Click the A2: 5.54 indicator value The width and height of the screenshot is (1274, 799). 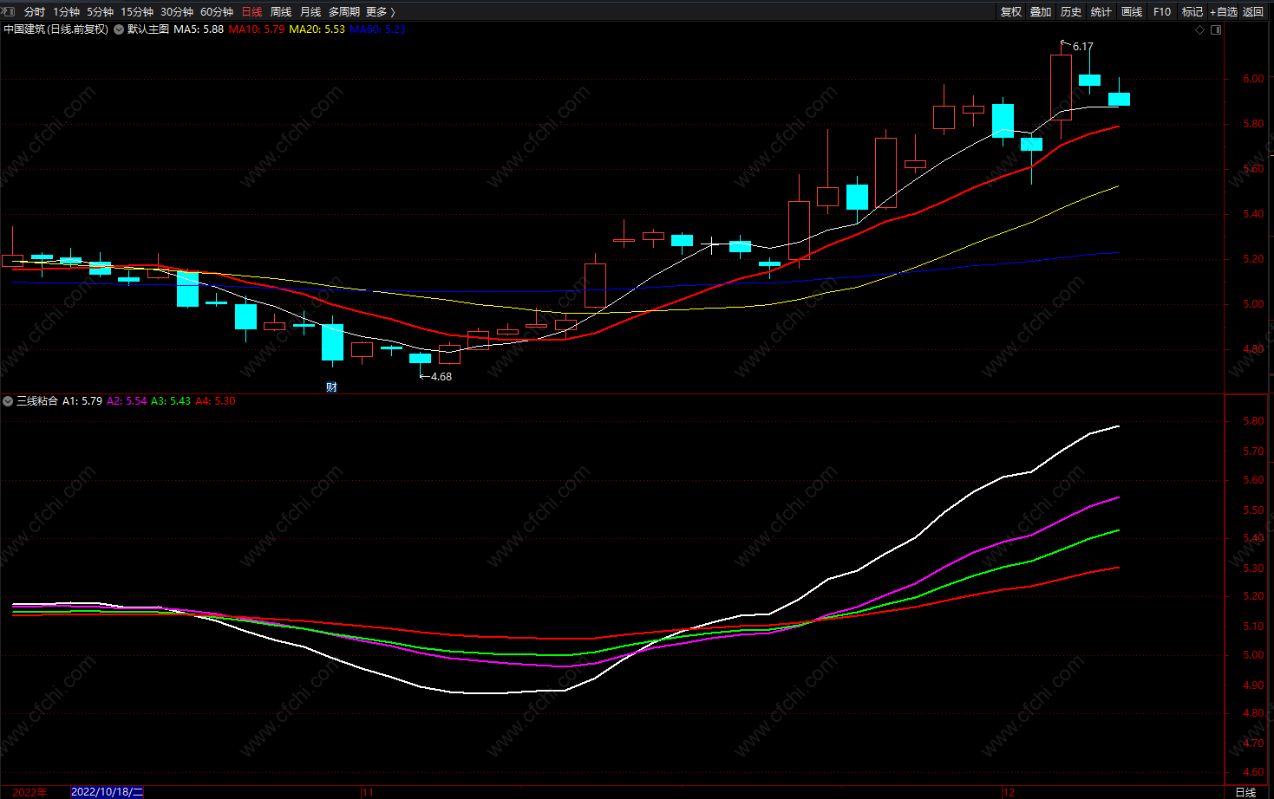click(127, 401)
